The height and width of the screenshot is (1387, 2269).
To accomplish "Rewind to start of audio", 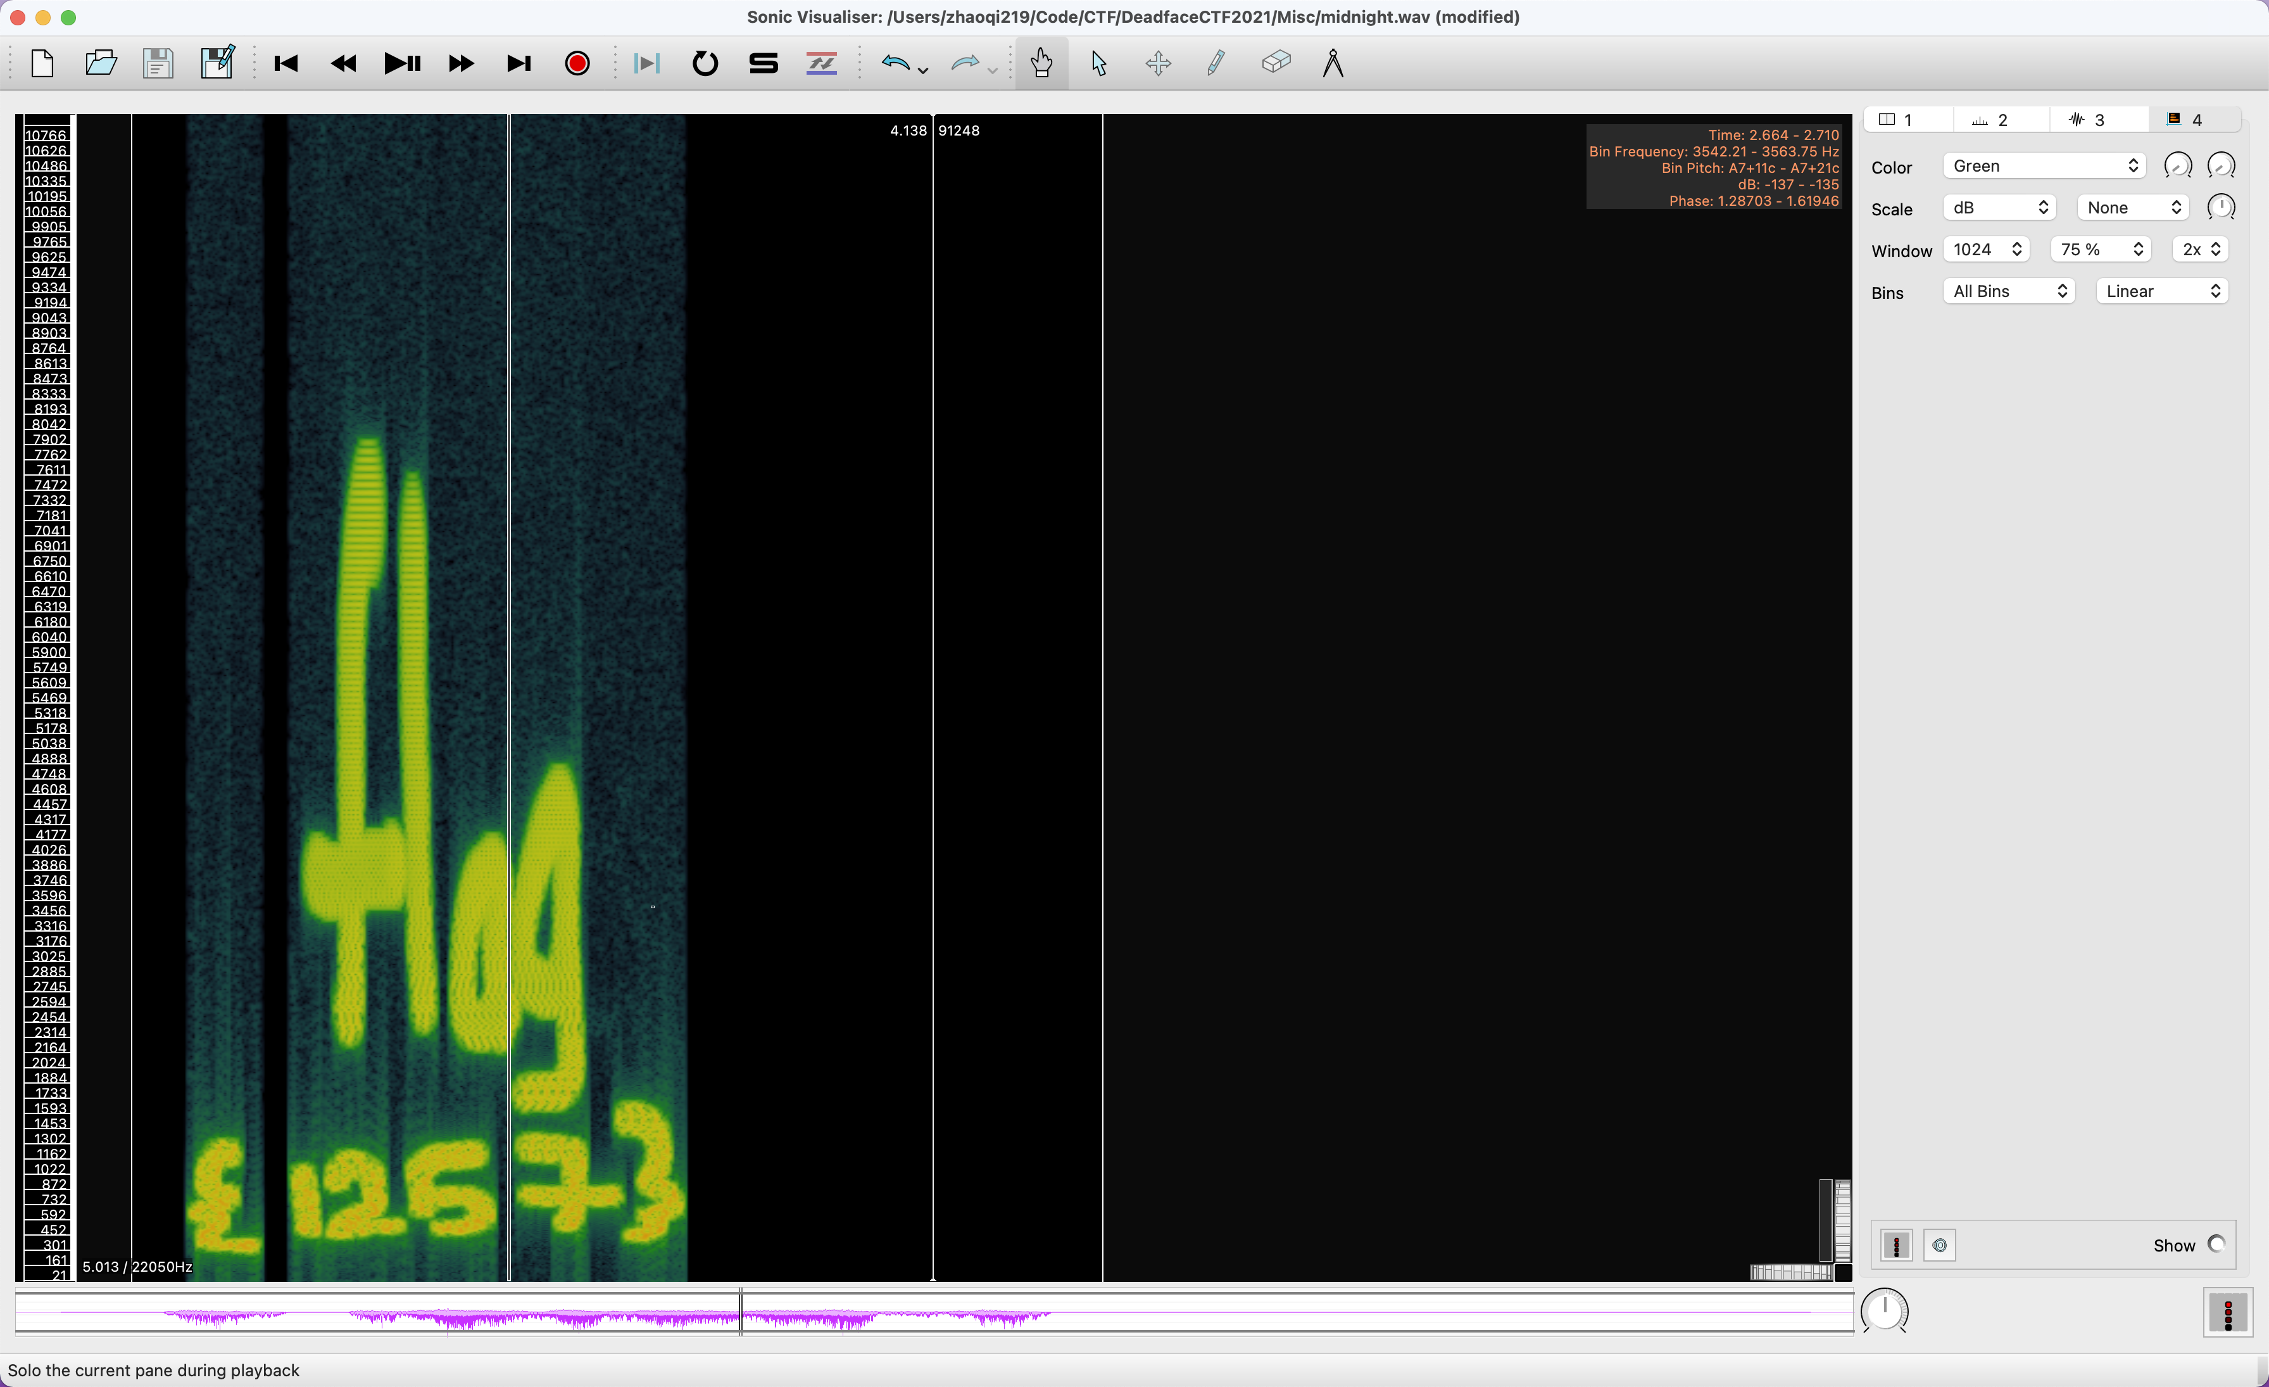I will pos(286,63).
